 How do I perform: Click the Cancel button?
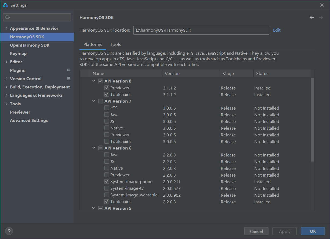point(256,231)
